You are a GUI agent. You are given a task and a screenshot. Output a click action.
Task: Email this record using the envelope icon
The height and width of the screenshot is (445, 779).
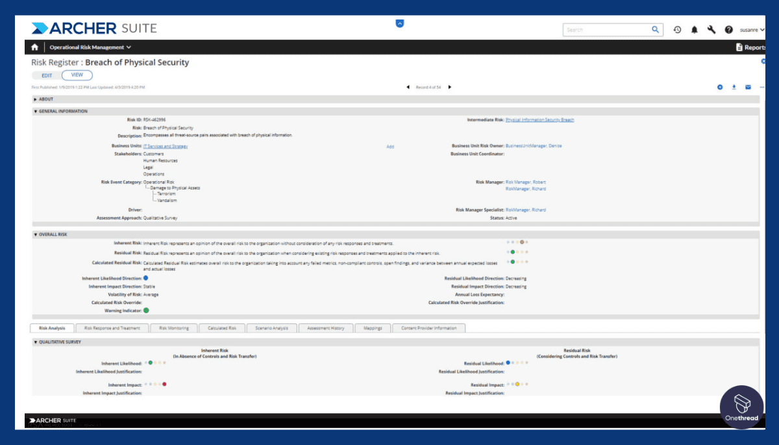(748, 86)
